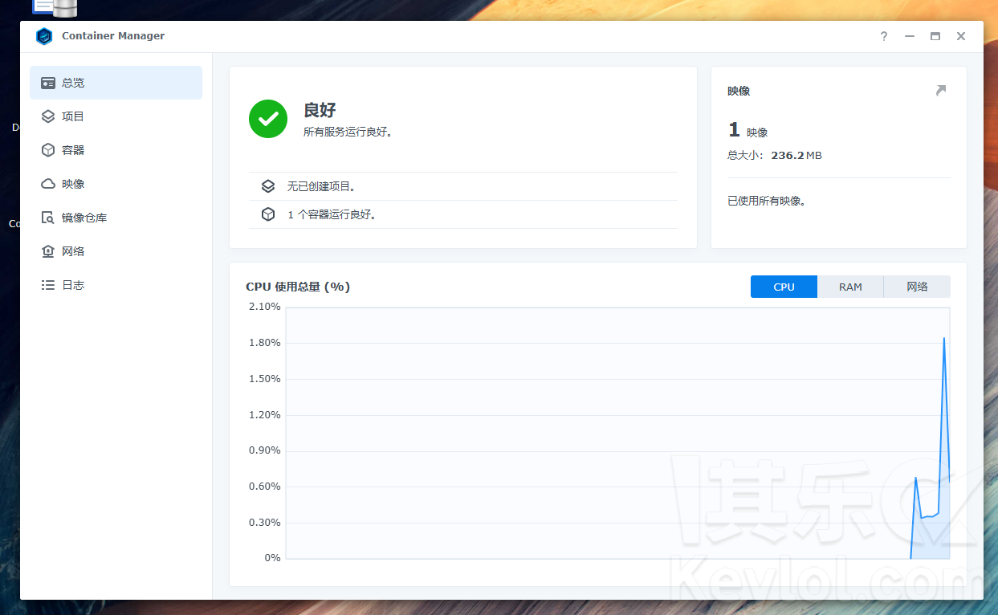Show the 网络 usage chart tab
Image resolution: width=998 pixels, height=615 pixels.
917,287
